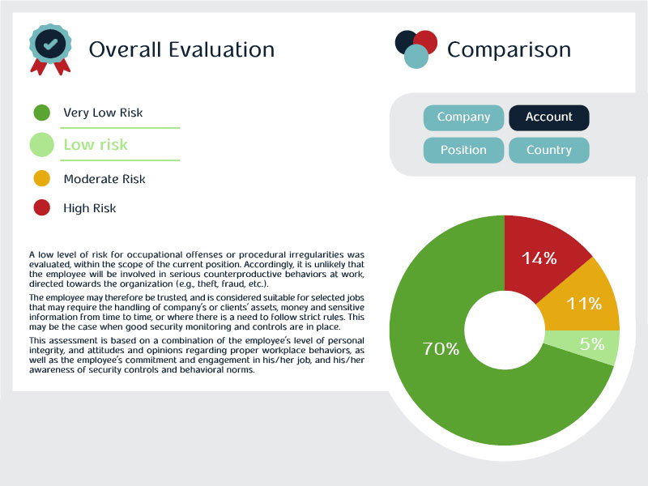Select the Account comparison button
Image resolution: width=648 pixels, height=486 pixels.
coord(548,117)
